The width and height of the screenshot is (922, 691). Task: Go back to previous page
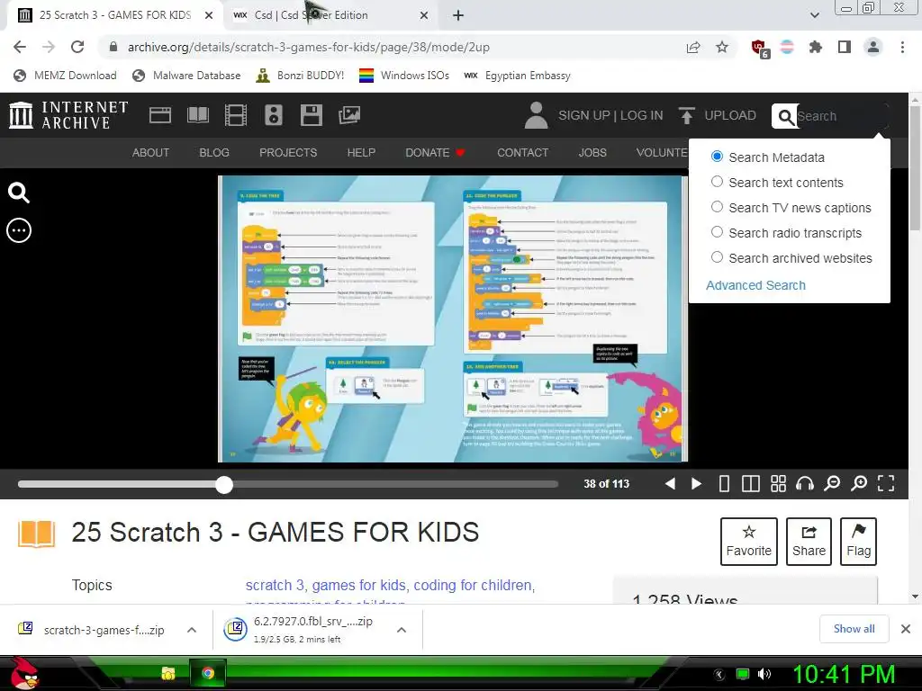click(20, 47)
